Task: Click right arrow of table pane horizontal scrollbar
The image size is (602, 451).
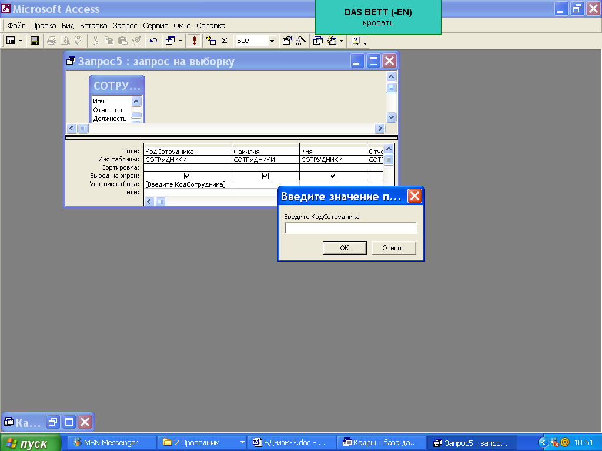Action: tap(380, 128)
